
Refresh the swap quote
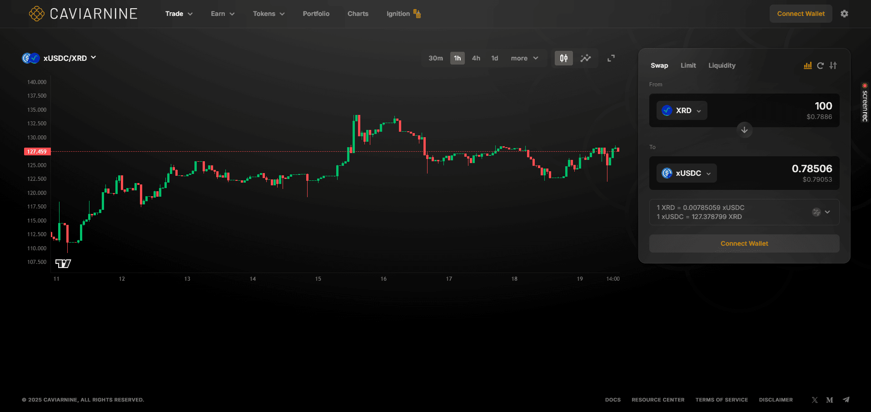(820, 65)
